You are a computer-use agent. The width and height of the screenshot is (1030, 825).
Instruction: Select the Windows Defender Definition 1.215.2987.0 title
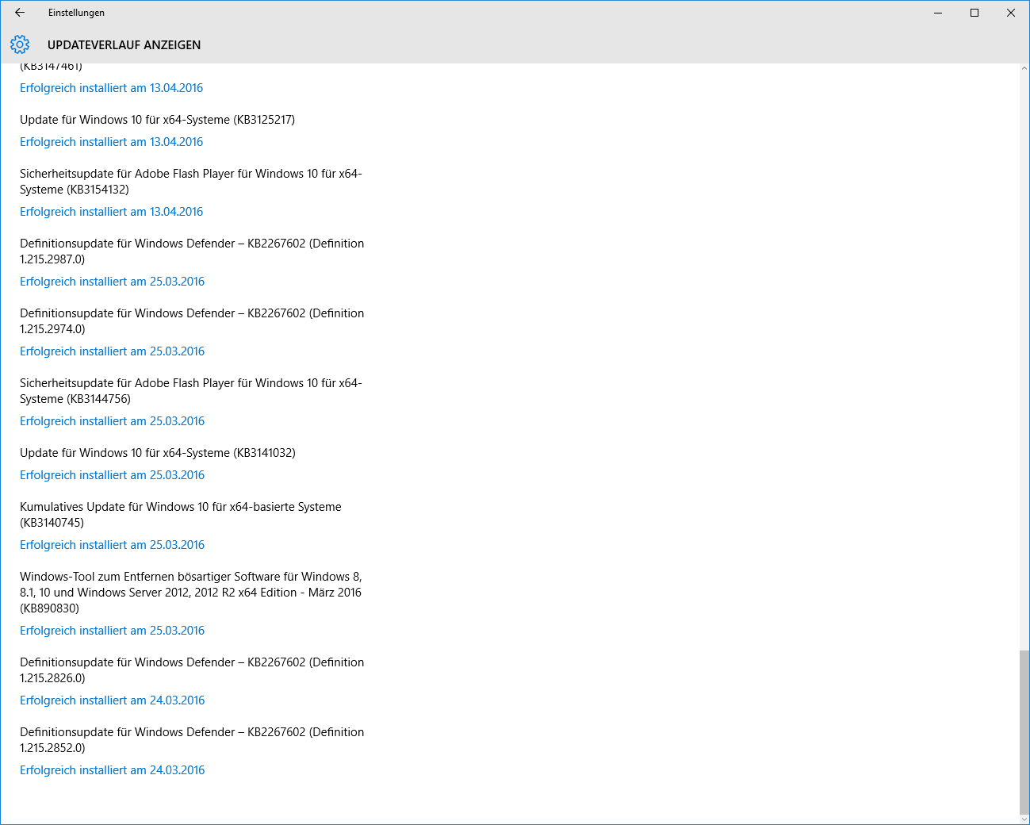tap(192, 251)
